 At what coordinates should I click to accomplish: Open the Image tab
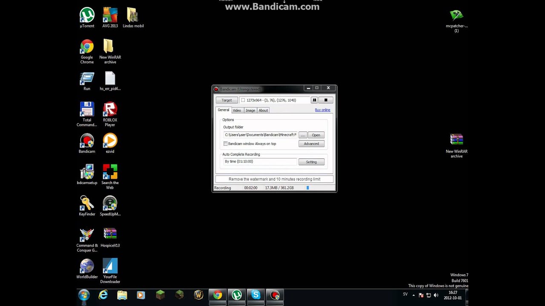[x=250, y=110]
